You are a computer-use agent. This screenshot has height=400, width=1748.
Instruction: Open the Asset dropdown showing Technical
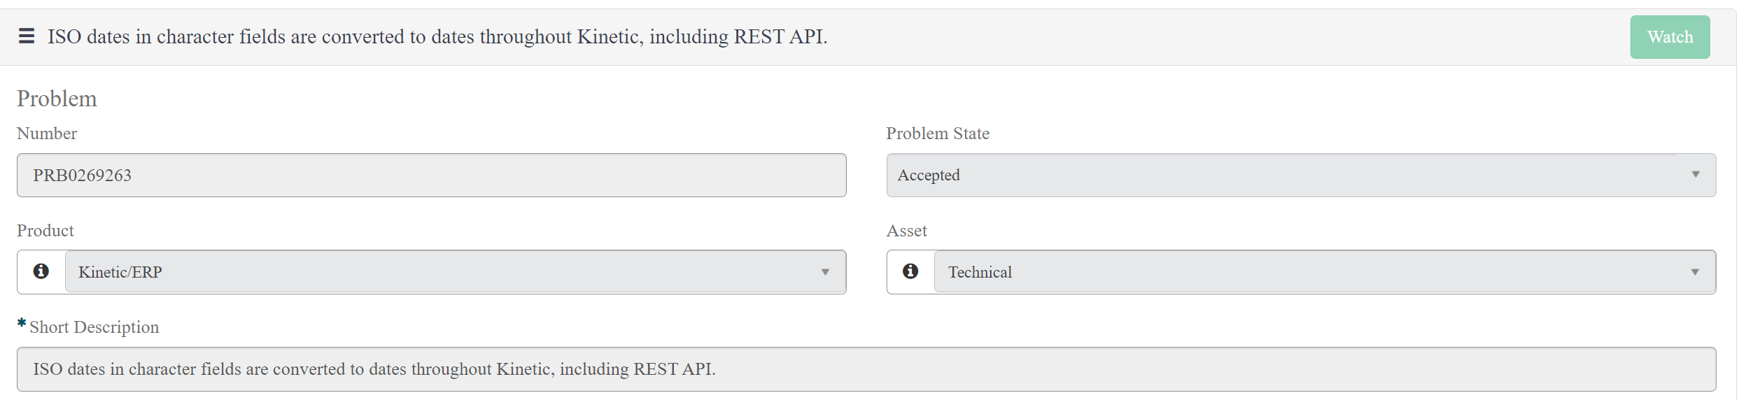click(1325, 272)
